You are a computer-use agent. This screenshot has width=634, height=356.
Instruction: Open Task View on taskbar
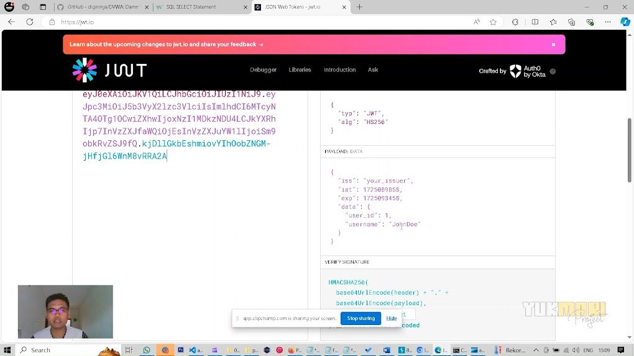pyautogui.click(x=129, y=350)
